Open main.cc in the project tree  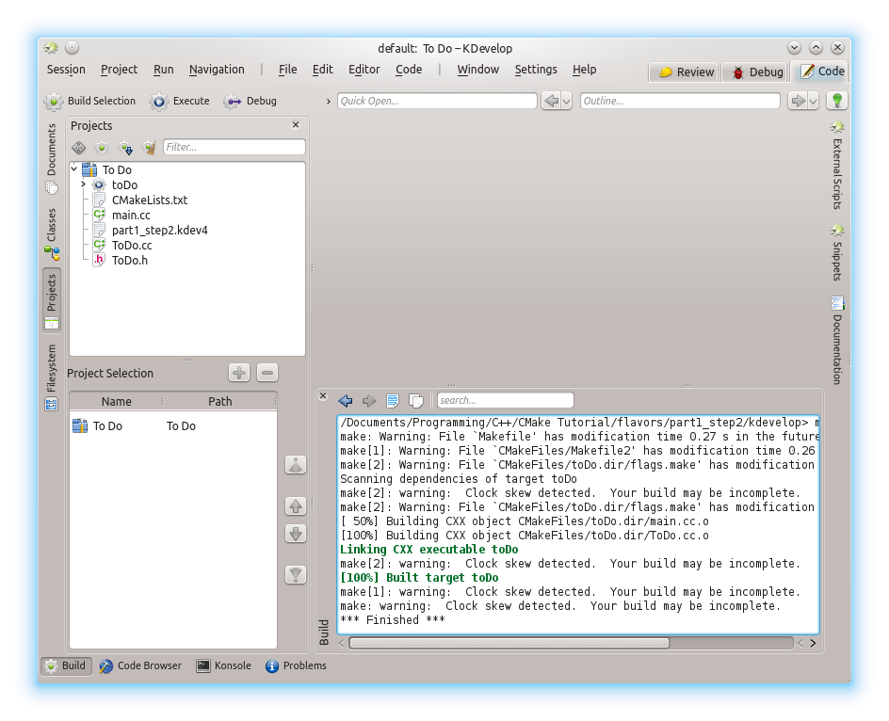131,215
